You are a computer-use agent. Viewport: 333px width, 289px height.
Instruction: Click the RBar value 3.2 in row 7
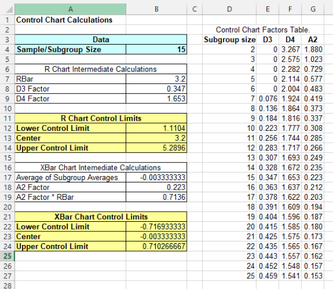tap(156, 79)
